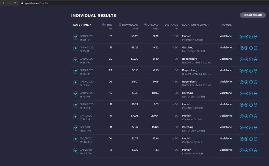Image resolution: width=269 pixels, height=166 pixels.
Task: Click the browser forward arrow
Action: point(9,3)
